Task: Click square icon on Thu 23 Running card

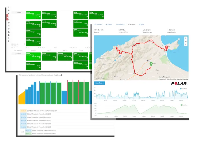Action: [87, 66]
